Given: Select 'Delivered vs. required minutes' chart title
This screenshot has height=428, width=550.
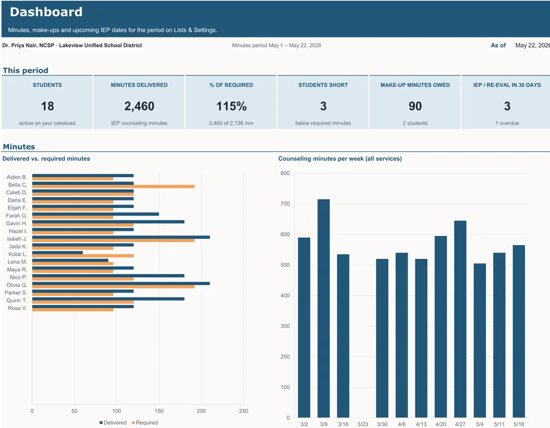Looking at the screenshot, I should tap(46, 158).
